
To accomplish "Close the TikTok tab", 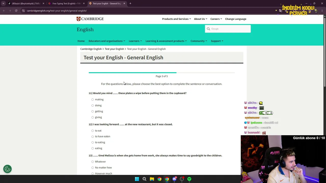I will (x=43, y=4).
